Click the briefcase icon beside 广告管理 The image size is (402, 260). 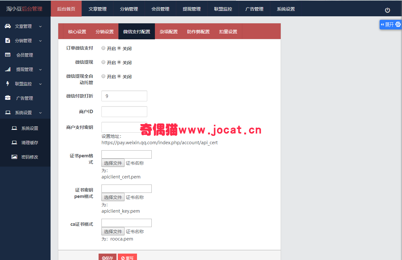(x=8, y=98)
